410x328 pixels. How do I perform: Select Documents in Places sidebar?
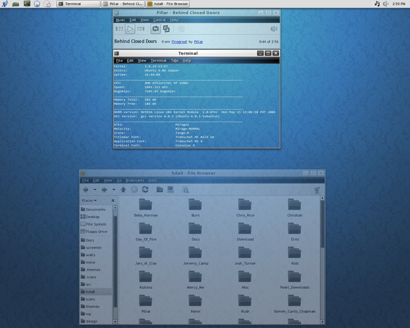pos(96,209)
